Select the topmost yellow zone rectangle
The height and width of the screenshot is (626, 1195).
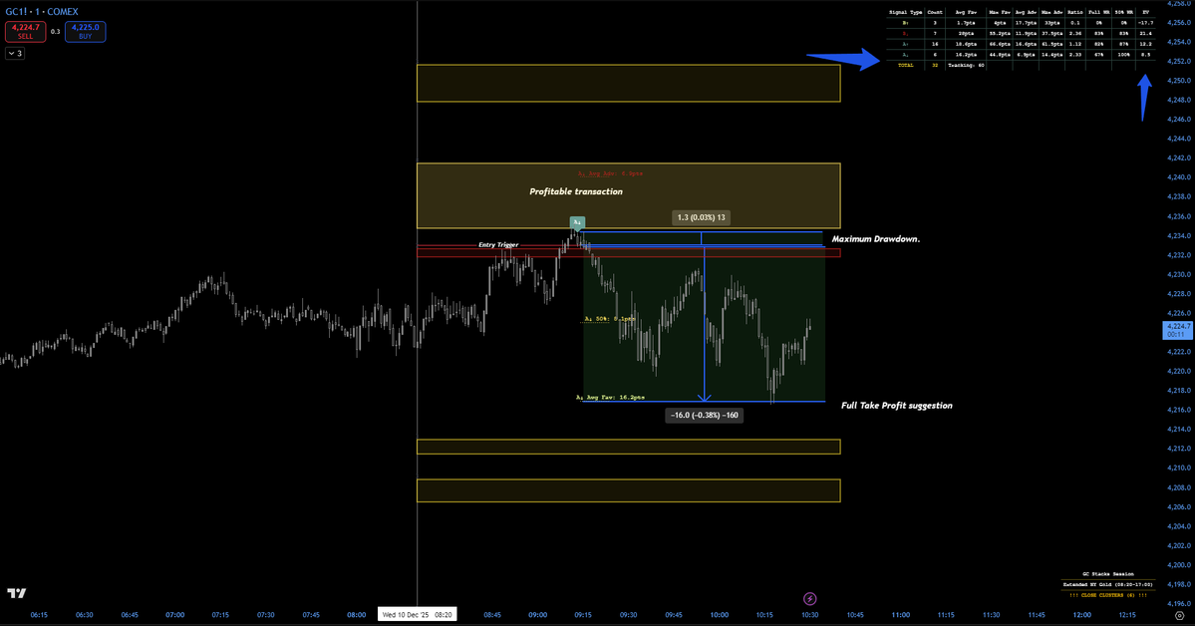[629, 83]
